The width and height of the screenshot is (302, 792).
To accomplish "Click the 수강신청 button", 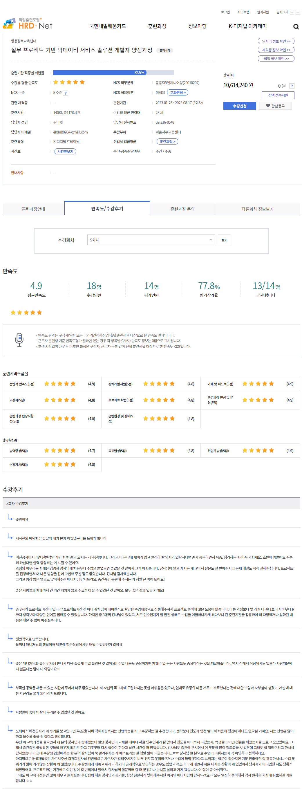I will 239,106.
